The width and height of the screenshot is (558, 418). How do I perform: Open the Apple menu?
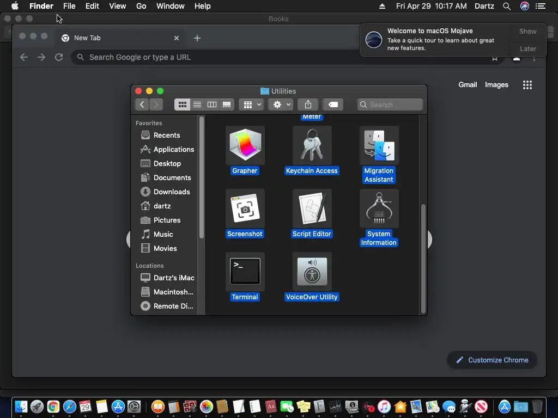(15, 6)
